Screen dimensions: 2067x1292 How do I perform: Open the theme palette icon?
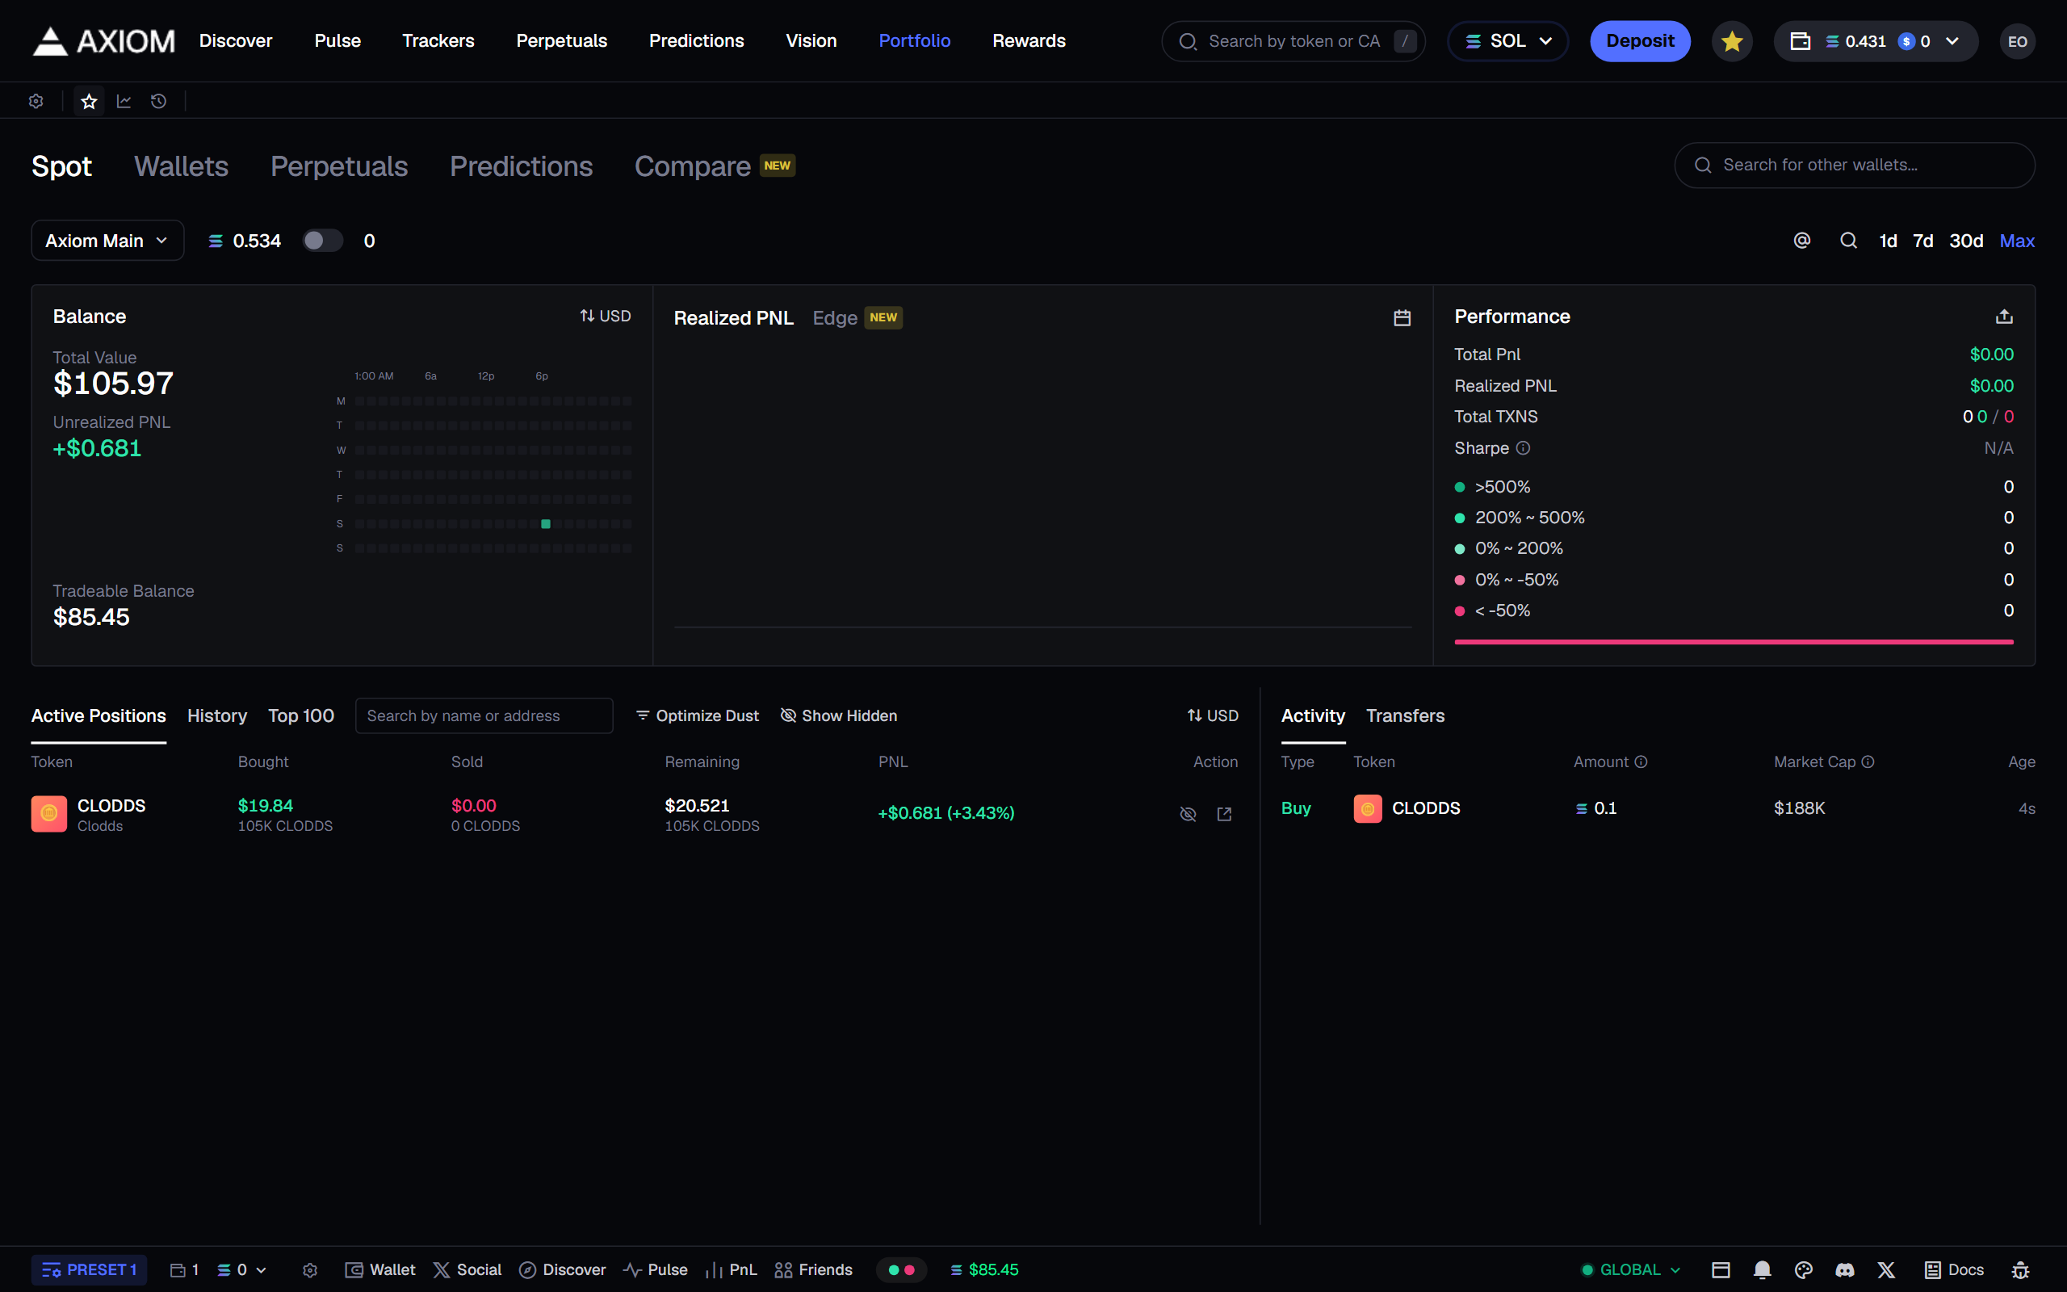(1803, 1269)
